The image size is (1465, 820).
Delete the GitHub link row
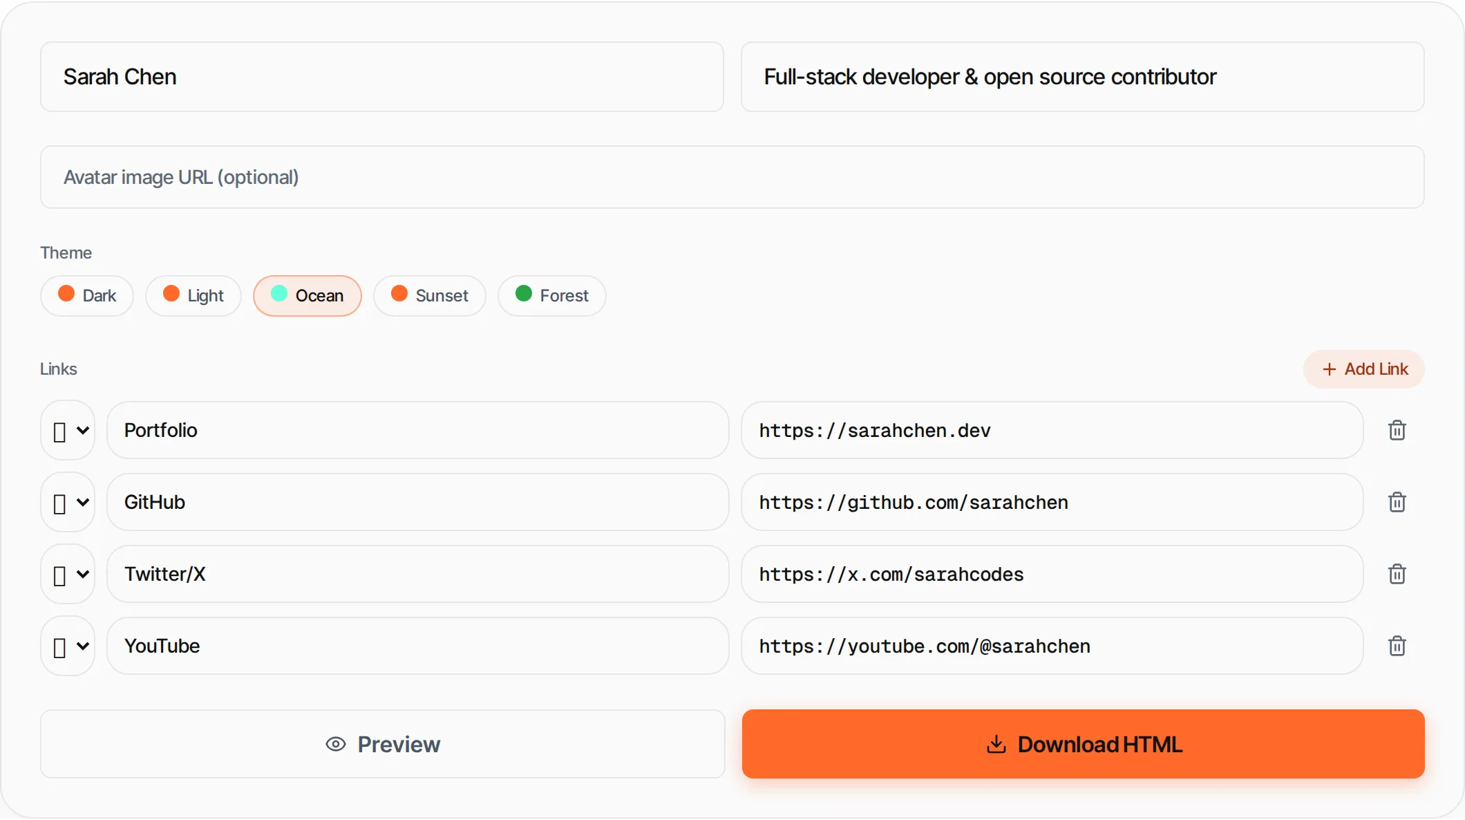(1397, 502)
